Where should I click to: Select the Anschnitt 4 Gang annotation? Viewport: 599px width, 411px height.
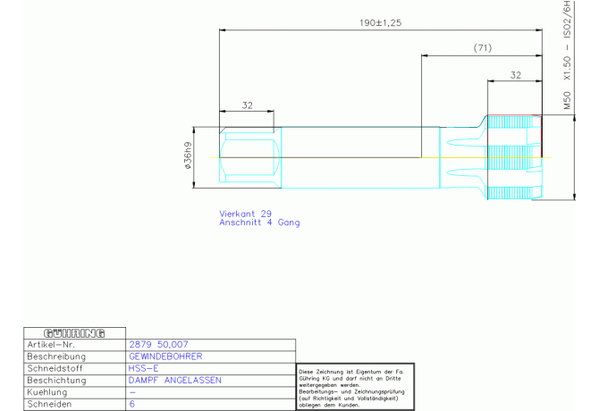pyautogui.click(x=259, y=222)
